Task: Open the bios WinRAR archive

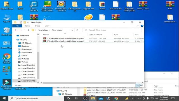Action: (170, 5)
